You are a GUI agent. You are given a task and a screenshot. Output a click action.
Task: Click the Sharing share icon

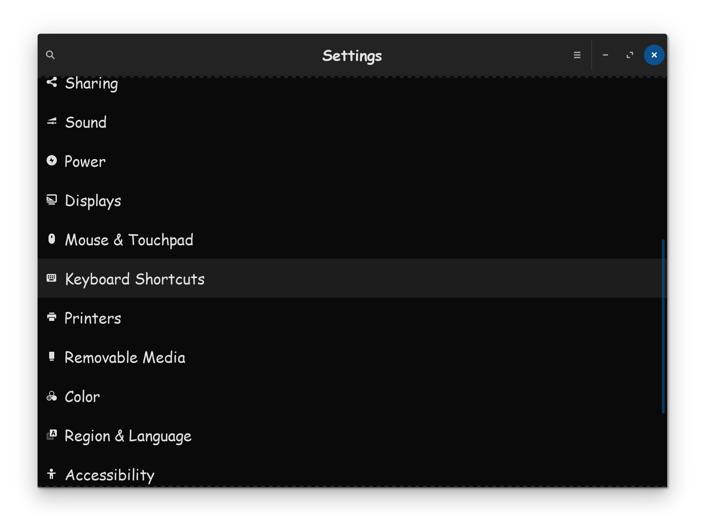point(52,82)
